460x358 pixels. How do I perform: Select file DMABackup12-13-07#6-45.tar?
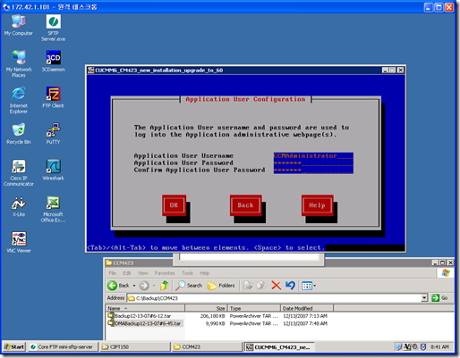pos(145,323)
